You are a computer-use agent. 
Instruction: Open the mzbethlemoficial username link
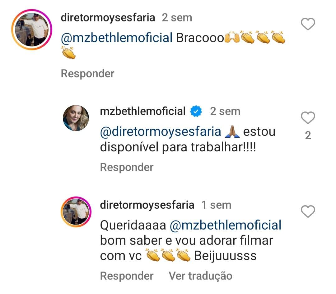[143, 111]
